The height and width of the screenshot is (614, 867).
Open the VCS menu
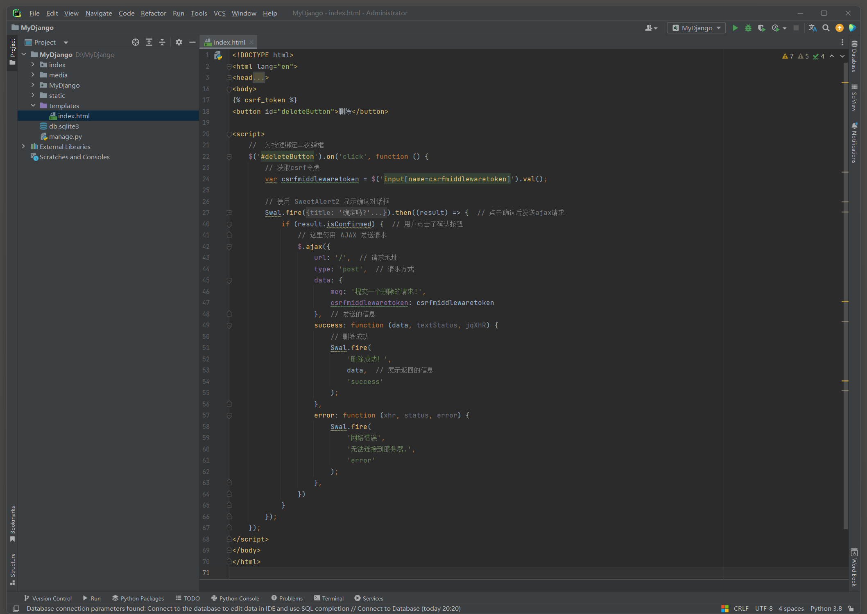pyautogui.click(x=220, y=13)
